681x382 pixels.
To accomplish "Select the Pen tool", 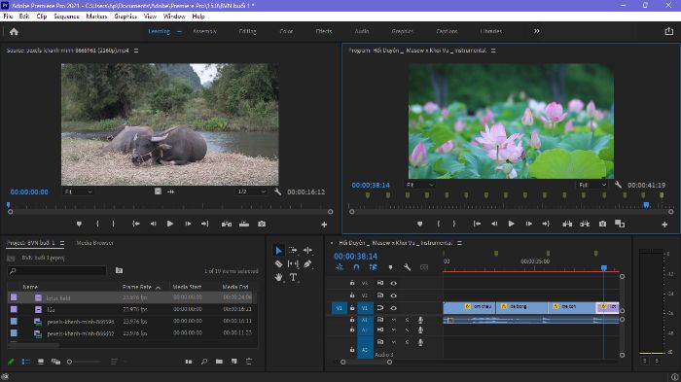I will [x=307, y=264].
